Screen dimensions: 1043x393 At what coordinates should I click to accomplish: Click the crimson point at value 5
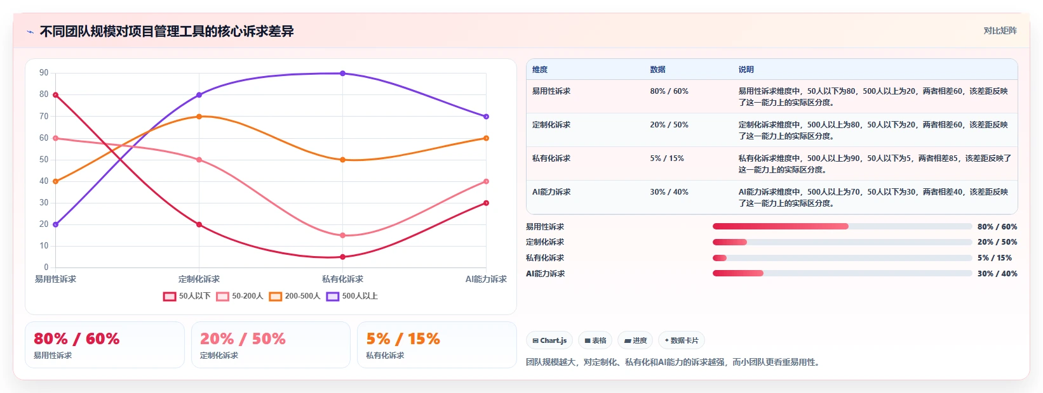coord(343,257)
